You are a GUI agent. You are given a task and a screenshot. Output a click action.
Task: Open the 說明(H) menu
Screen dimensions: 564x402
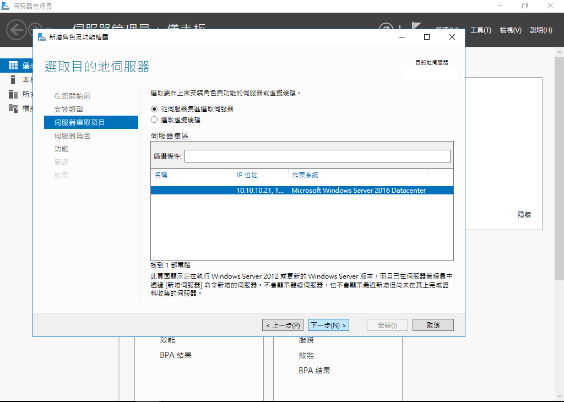coord(541,30)
